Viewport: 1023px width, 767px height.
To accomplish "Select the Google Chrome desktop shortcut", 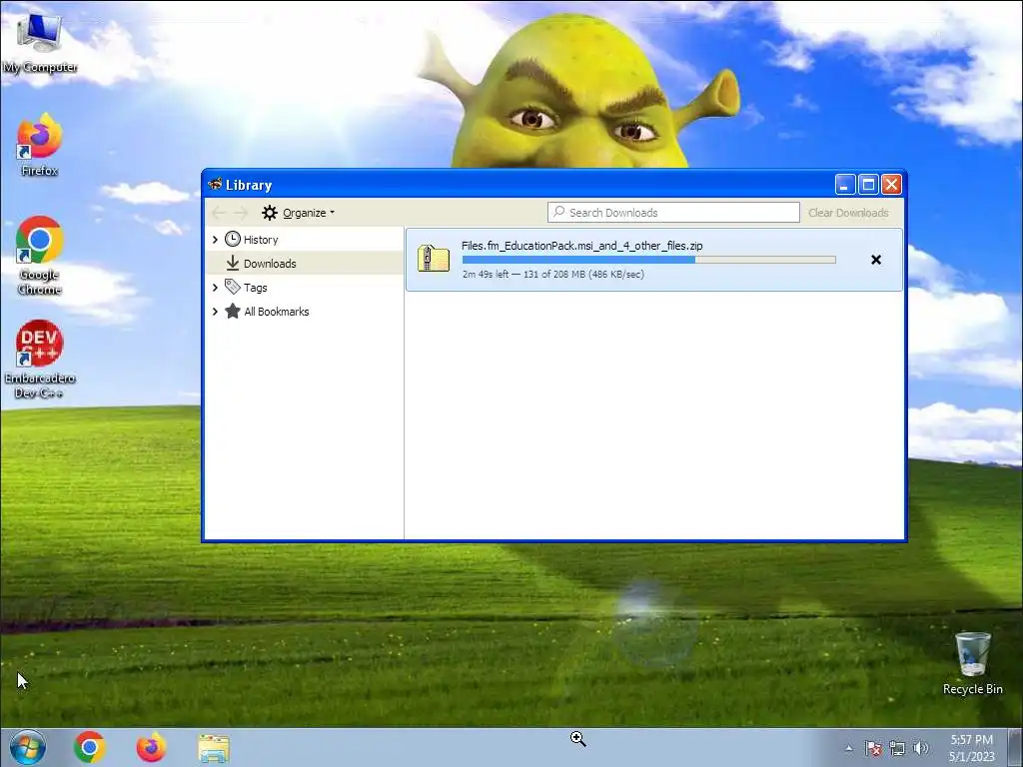I will (x=39, y=255).
